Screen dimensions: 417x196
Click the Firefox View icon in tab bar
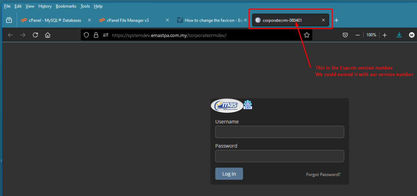[9, 20]
